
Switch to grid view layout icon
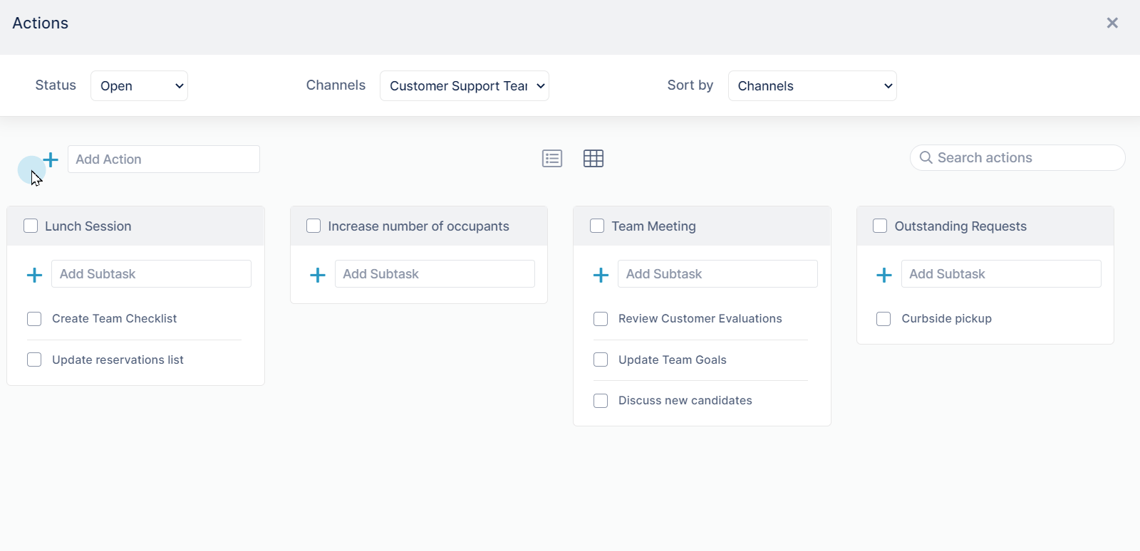tap(594, 158)
